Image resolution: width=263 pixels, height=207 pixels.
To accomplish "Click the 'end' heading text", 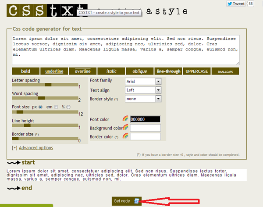I will [x=27, y=188].
